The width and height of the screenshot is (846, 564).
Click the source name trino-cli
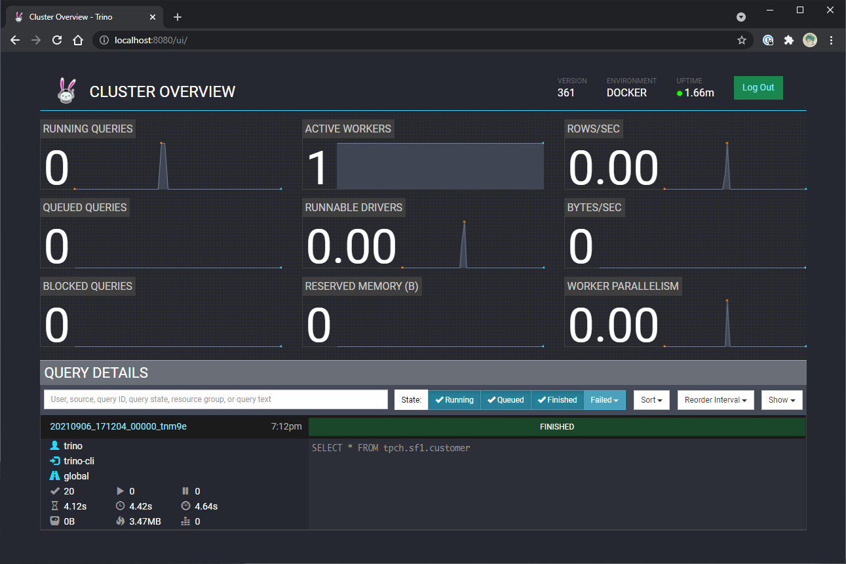coord(79,461)
